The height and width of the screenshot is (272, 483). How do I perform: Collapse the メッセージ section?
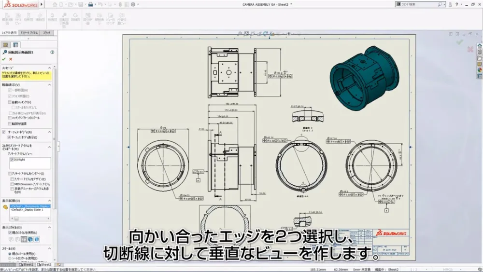point(49,68)
